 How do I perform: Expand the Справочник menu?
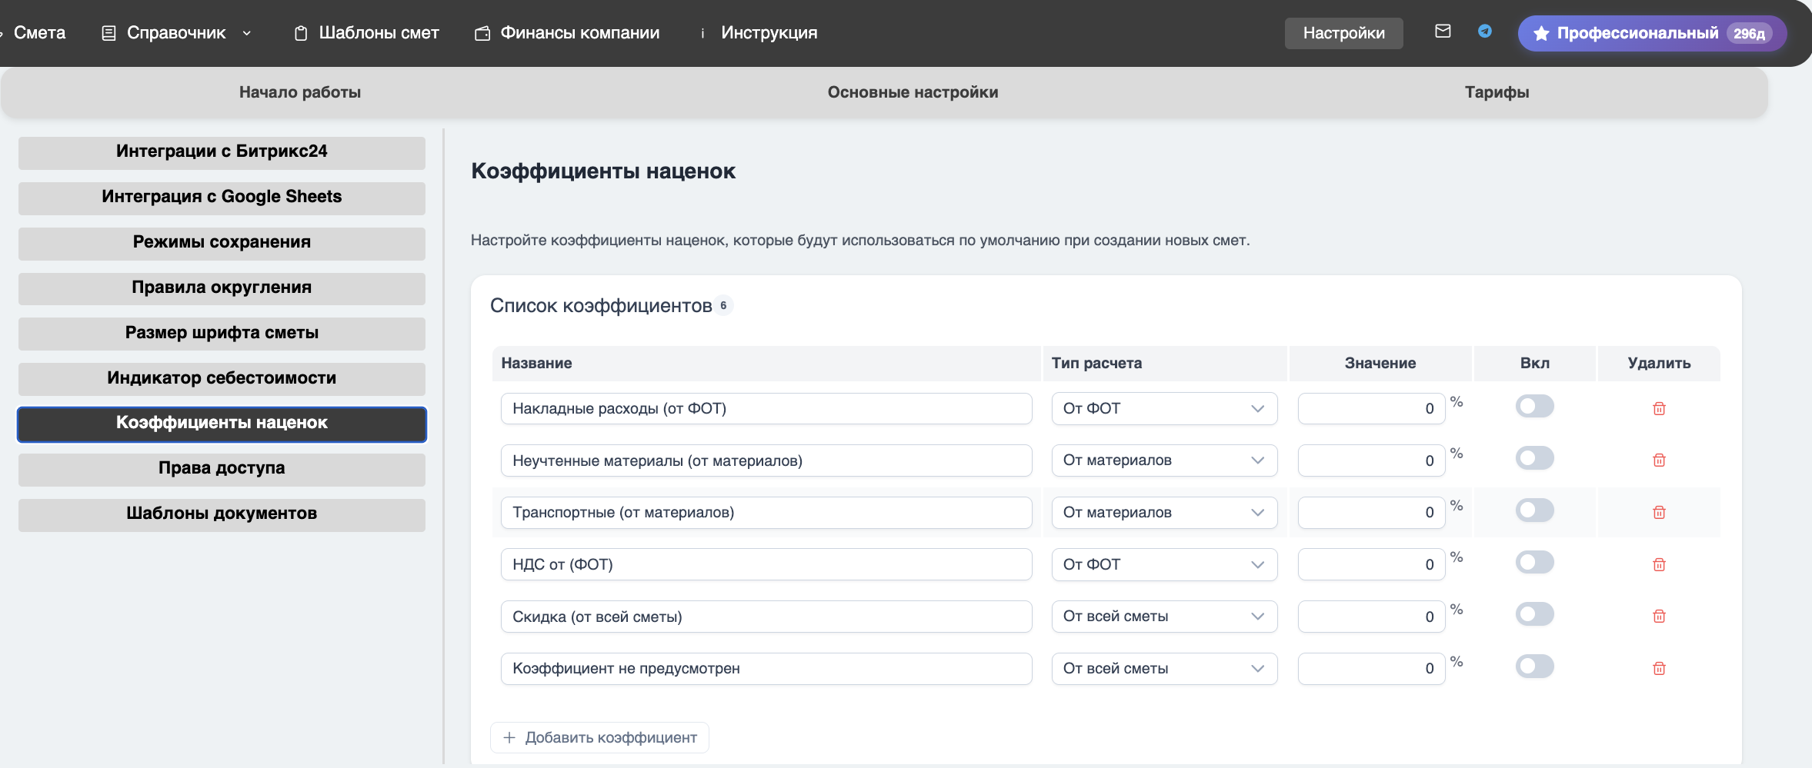click(x=176, y=33)
